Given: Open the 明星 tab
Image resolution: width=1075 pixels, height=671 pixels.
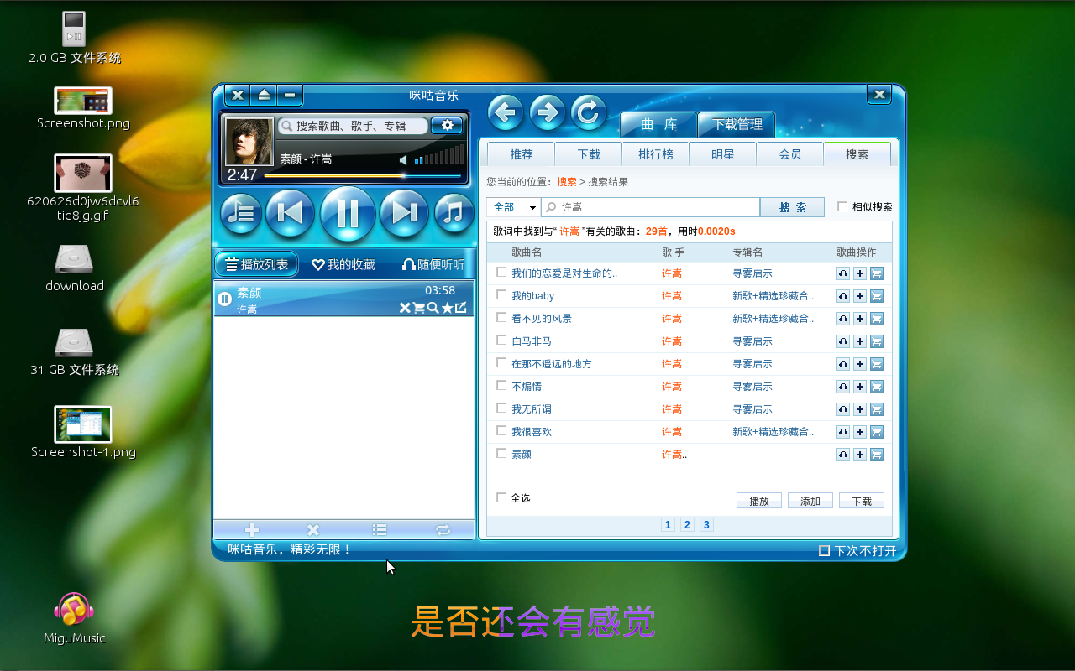Looking at the screenshot, I should [x=722, y=154].
